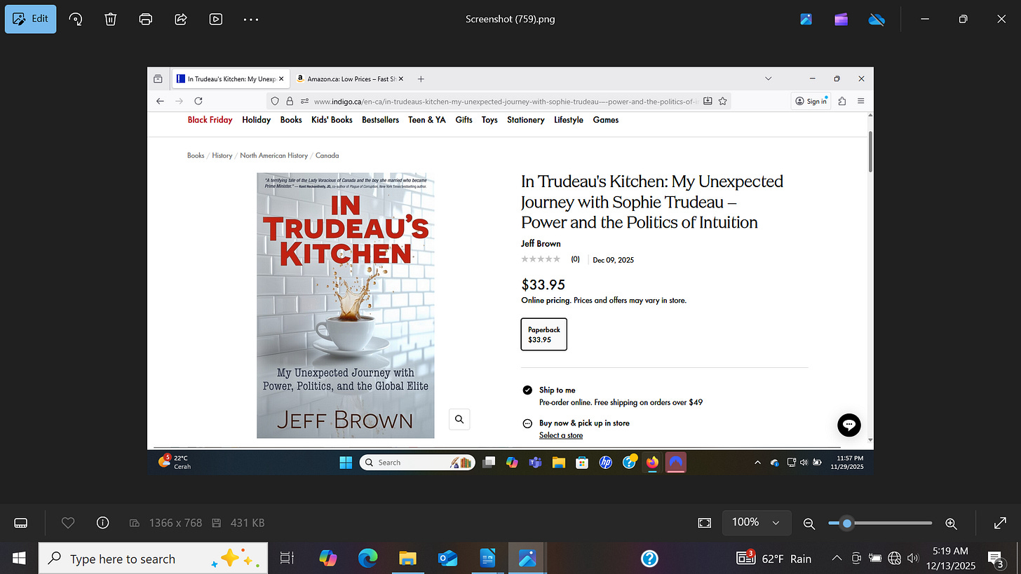Open File Explorer from the outer taskbar
Screen dimensions: 1021x574
tap(407, 558)
